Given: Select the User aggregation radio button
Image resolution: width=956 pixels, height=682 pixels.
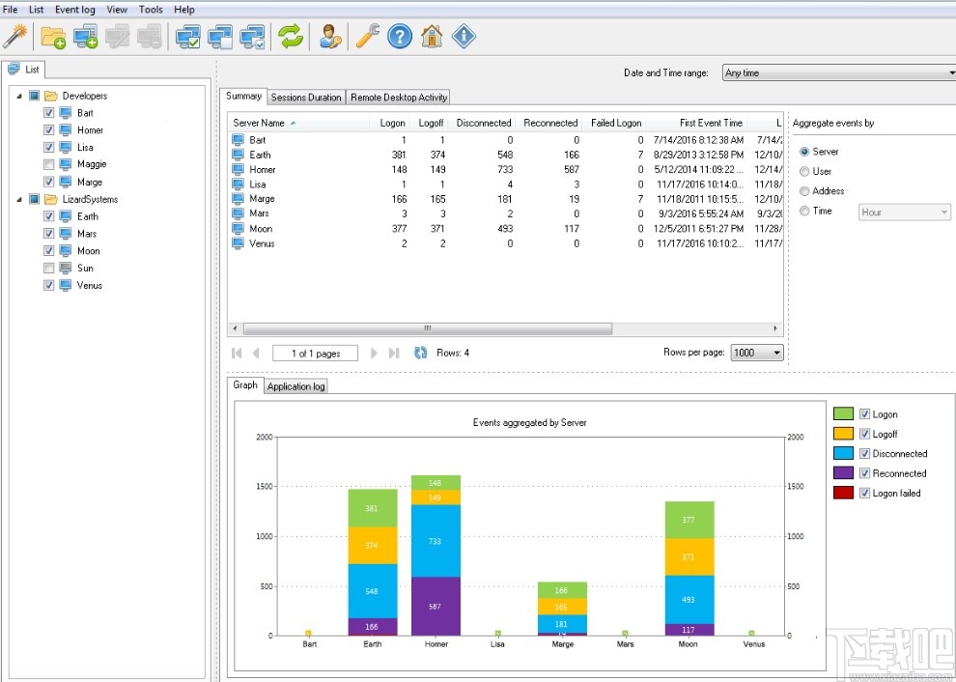Looking at the screenshot, I should (804, 171).
